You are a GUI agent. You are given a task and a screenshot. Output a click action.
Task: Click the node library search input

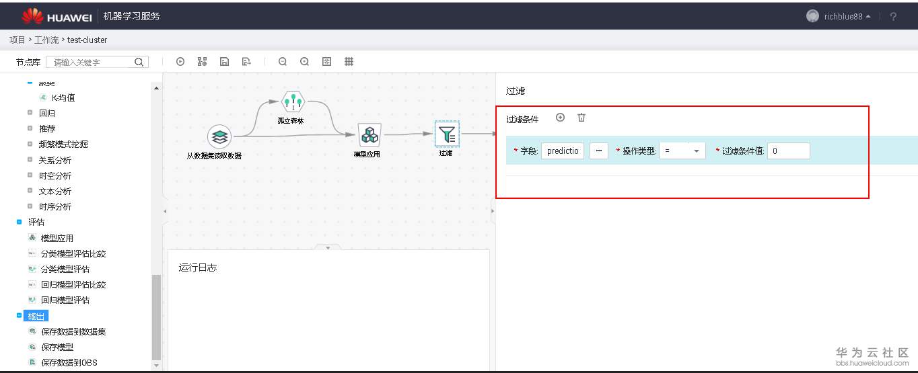[91, 62]
